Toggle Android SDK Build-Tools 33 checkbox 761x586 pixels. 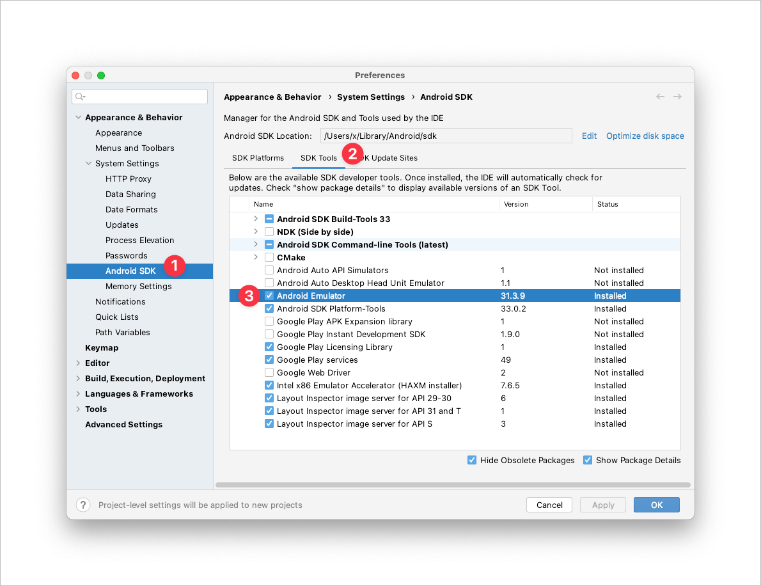269,219
